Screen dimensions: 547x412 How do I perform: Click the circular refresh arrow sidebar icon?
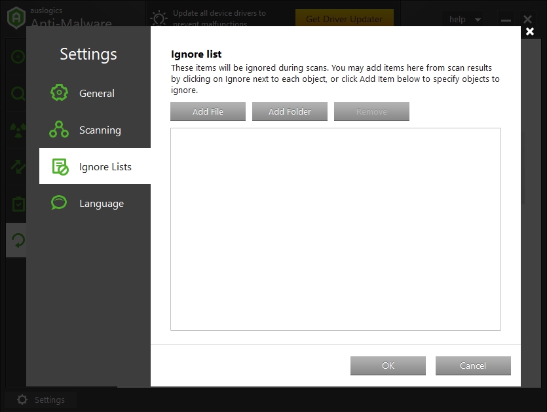point(17,240)
